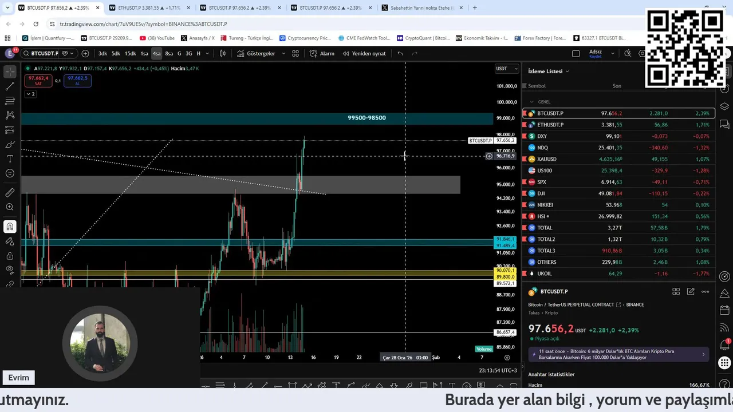Click the 99500-98500 zone label on chart
The width and height of the screenshot is (733, 412).
(x=366, y=118)
